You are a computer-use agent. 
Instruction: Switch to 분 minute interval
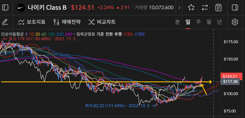click(177, 22)
